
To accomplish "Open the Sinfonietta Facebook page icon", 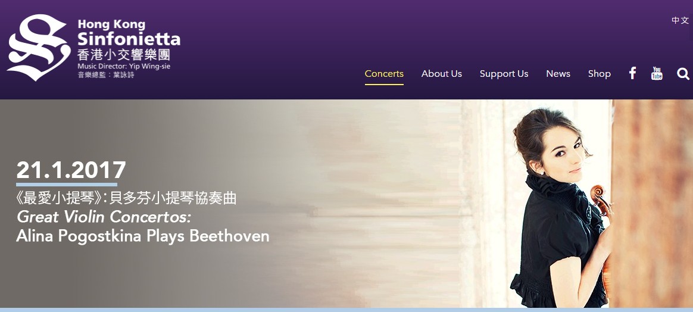I will pos(632,73).
